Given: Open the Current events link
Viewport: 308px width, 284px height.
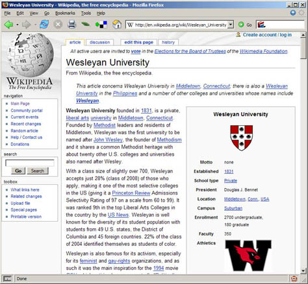Looking at the screenshot, I should point(25,117).
